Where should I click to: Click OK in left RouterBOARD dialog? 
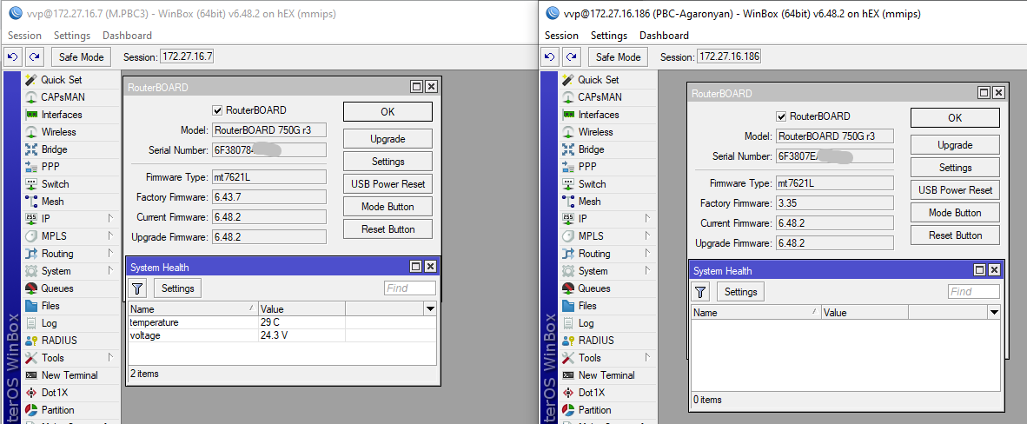click(388, 112)
